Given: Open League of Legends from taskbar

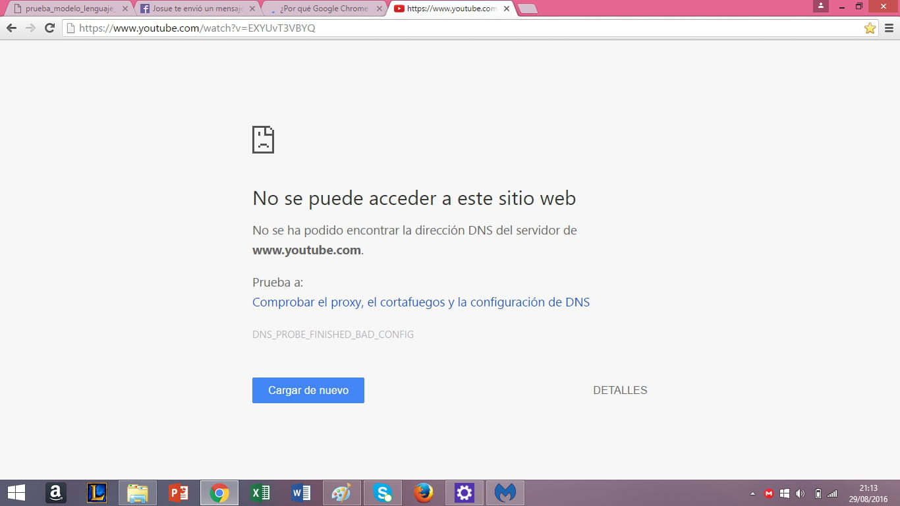Looking at the screenshot, I should click(x=97, y=493).
